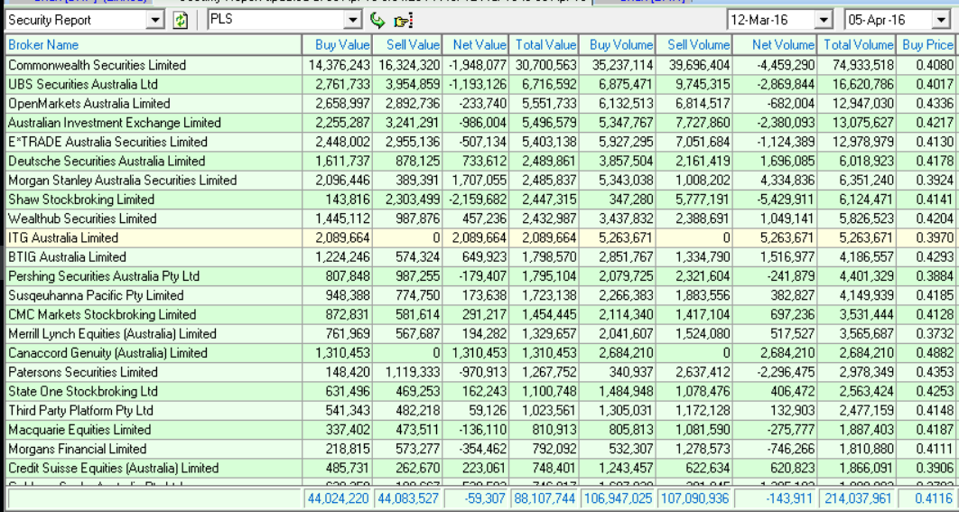This screenshot has height=512, width=959.
Task: Sort by Sell Value column header
Action: 406,44
